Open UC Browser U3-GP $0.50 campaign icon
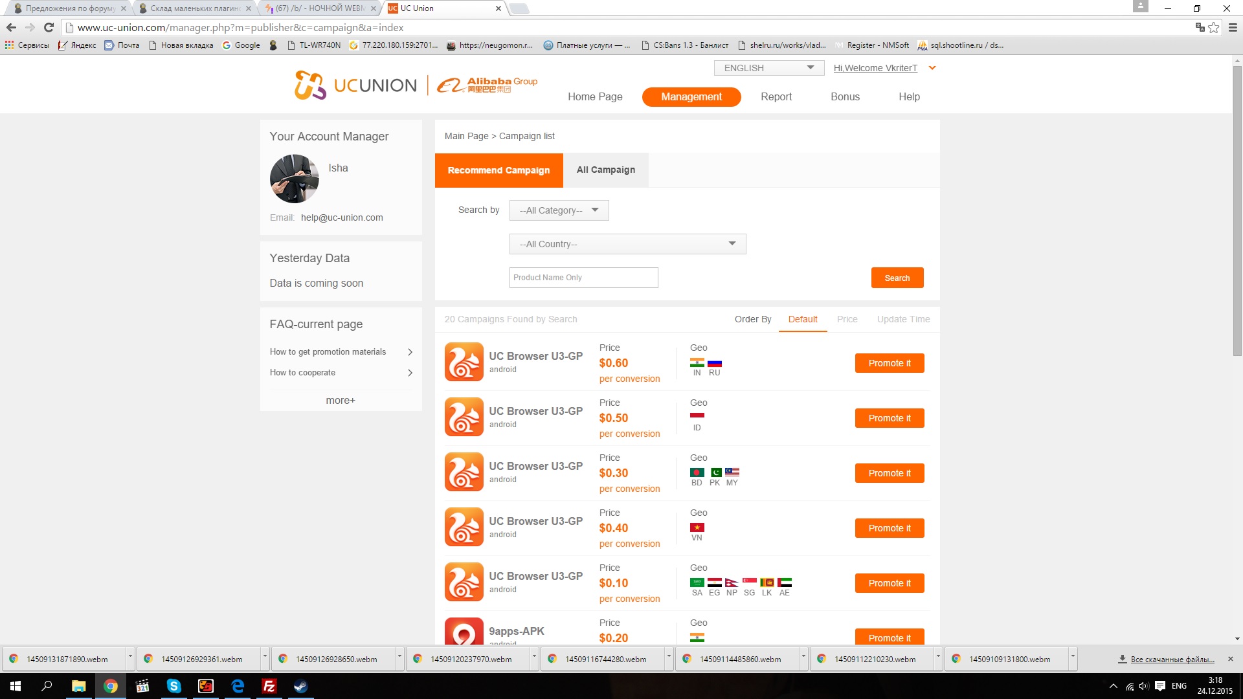Viewport: 1243px width, 699px height. (464, 417)
